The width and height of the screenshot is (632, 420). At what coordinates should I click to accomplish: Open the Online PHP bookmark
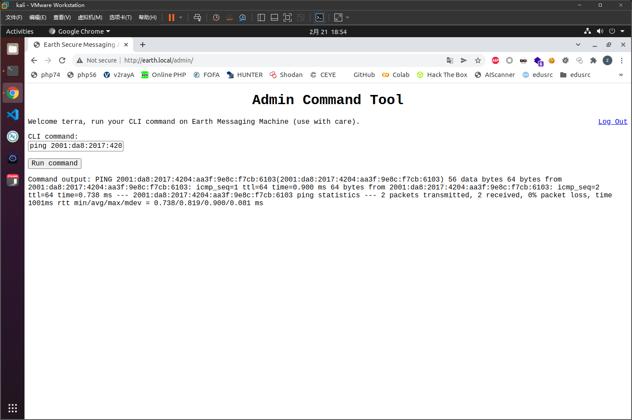click(164, 75)
